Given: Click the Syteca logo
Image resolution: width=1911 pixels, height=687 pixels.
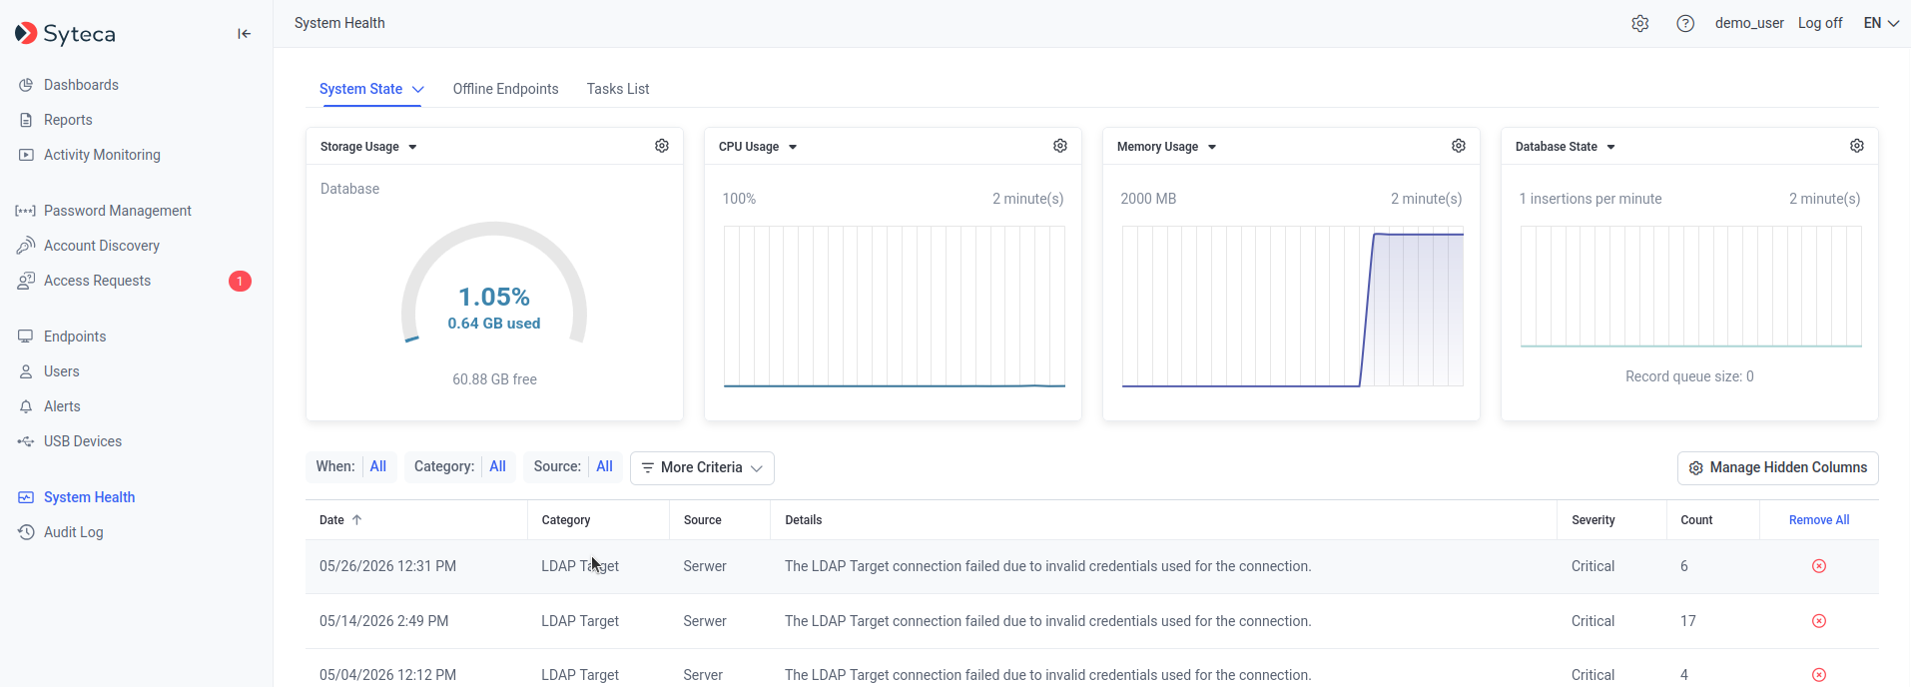Looking at the screenshot, I should pyautogui.click(x=66, y=34).
